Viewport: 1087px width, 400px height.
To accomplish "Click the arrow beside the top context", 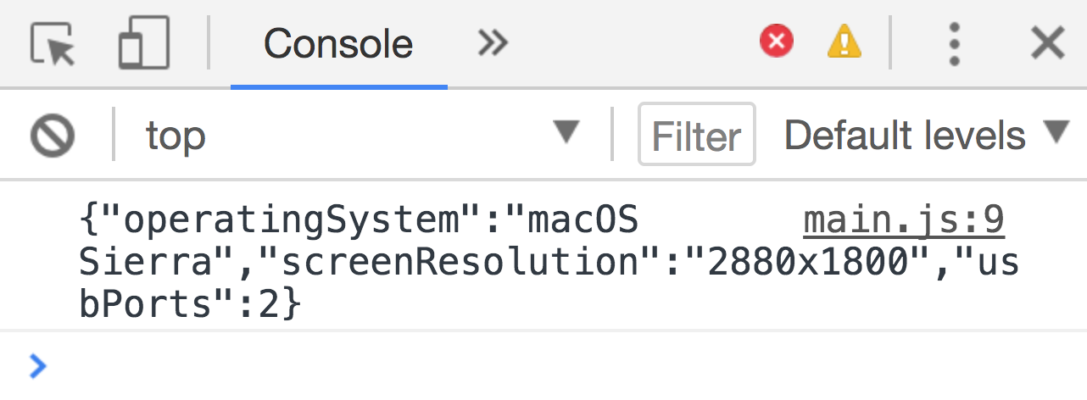I will point(566,133).
